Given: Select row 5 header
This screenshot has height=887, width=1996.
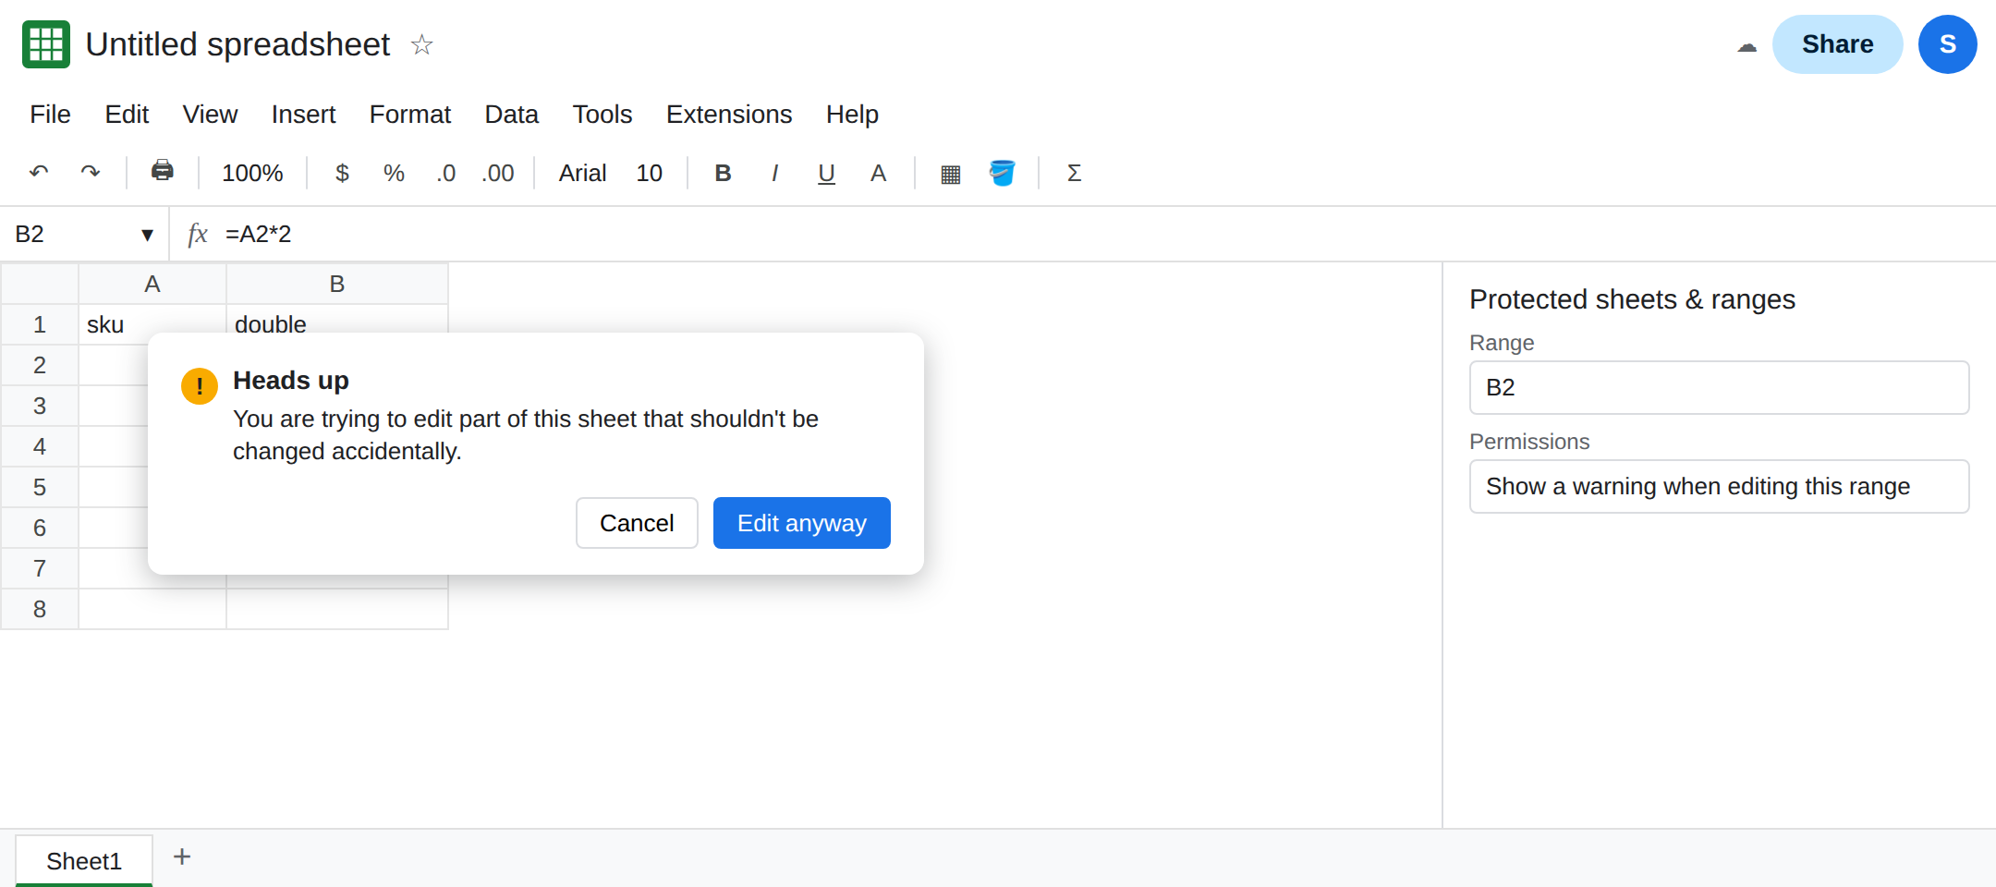Looking at the screenshot, I should pos(40,487).
